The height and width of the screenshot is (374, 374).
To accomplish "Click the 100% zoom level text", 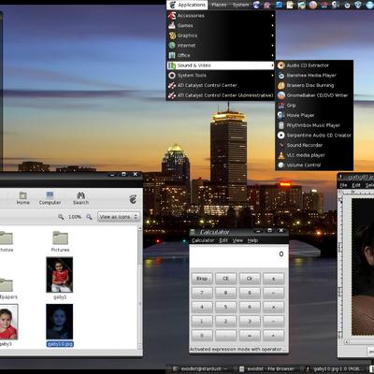I will [x=75, y=217].
